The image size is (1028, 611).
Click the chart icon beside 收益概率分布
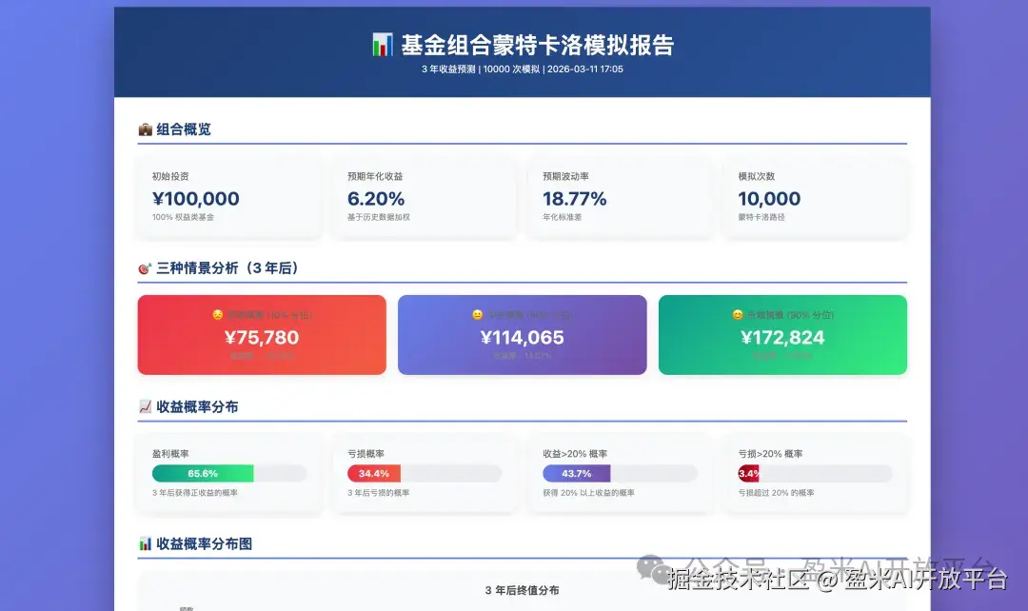coord(145,406)
